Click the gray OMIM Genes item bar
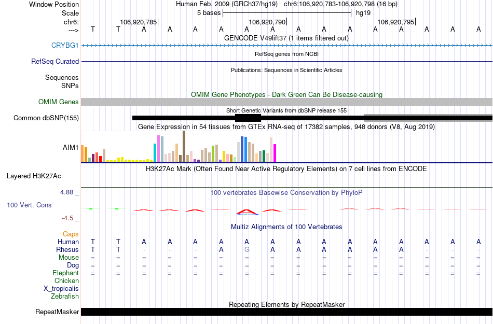Viewport: 493px width, 324px height. pyautogui.click(x=286, y=102)
